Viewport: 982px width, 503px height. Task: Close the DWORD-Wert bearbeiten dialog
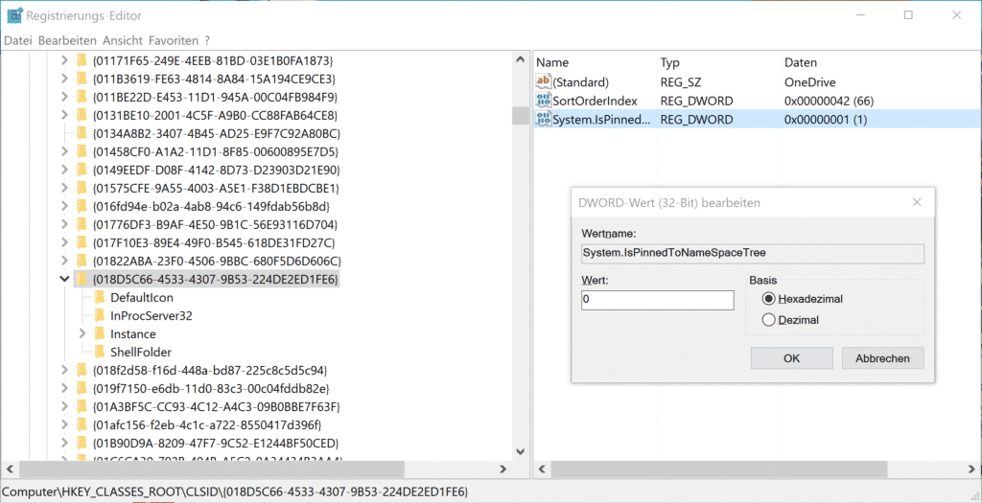[x=917, y=203]
